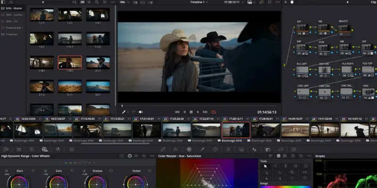The height and width of the screenshot is (188, 377).
Task: Select gallery still 3.2.1
Action: pyautogui.click(x=98, y=86)
